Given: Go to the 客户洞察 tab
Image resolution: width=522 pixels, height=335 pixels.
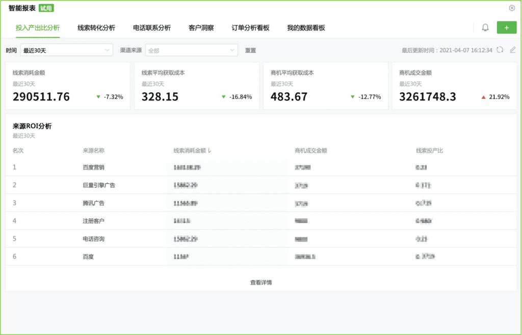Looking at the screenshot, I should [x=201, y=28].
